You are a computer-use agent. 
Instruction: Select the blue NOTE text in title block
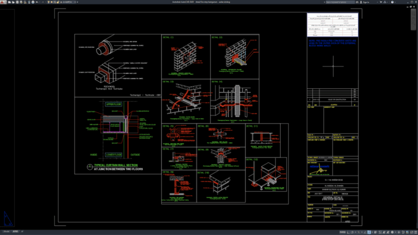pyautogui.click(x=332, y=43)
